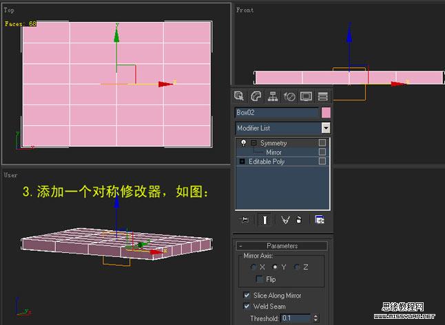Enable the Flip checkbox
Screen dimensions: 445x325
[x=260, y=279]
